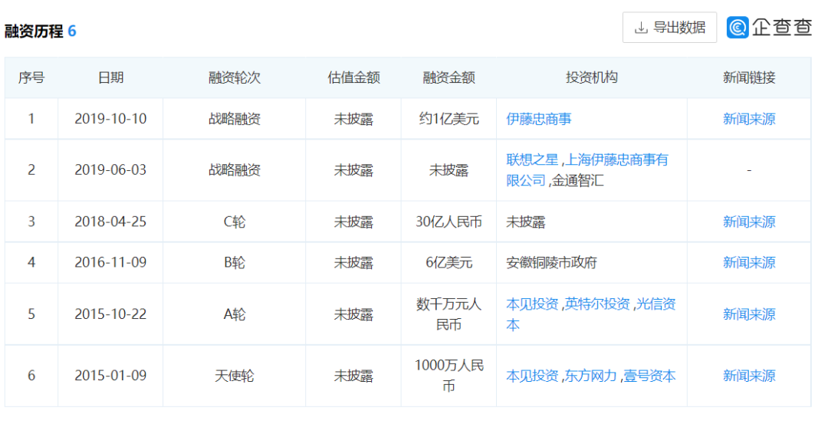The width and height of the screenshot is (828, 424).
Task: Click the 融资轮次 column header
Action: [x=235, y=77]
